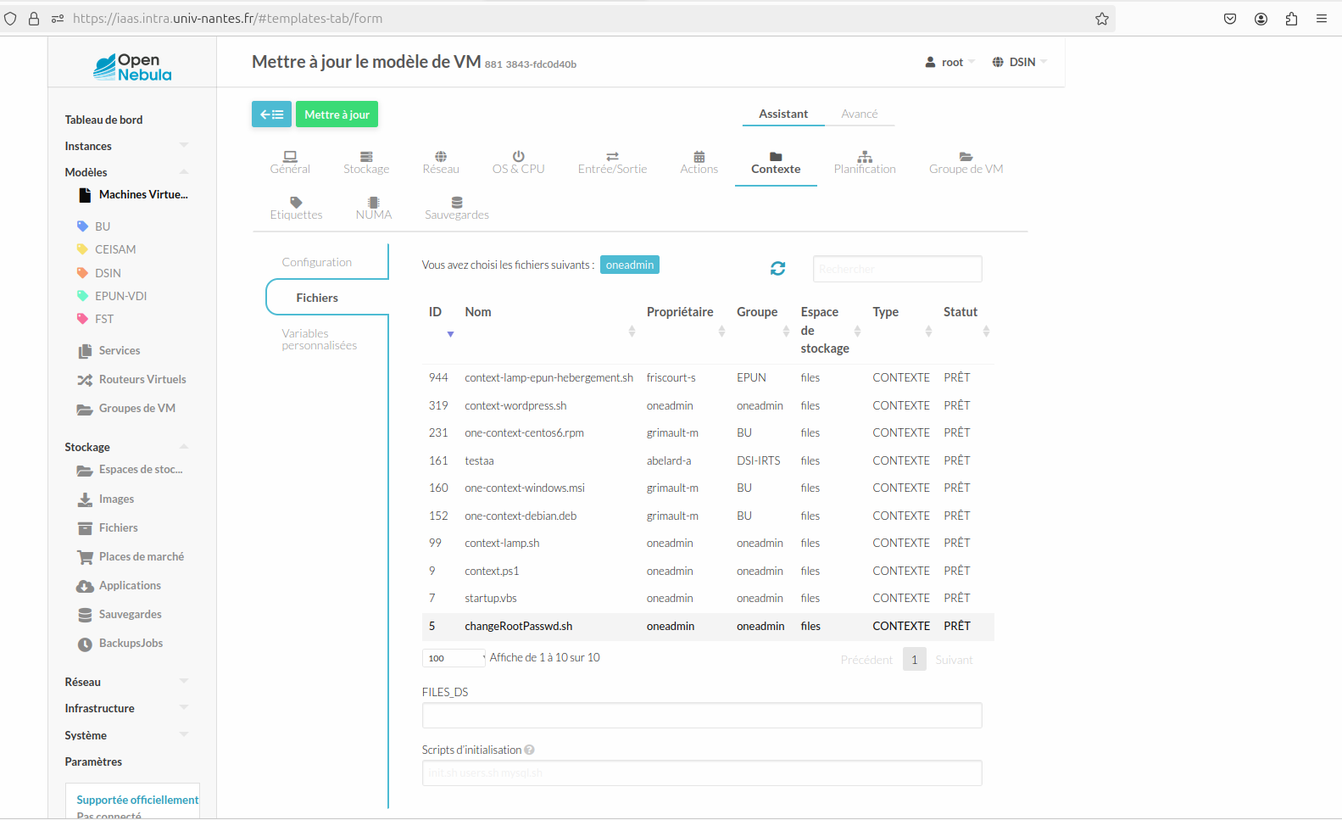Screen dimensions: 1342x820
Task: Select the changeRootPasswd.sh row
Action: coord(708,626)
